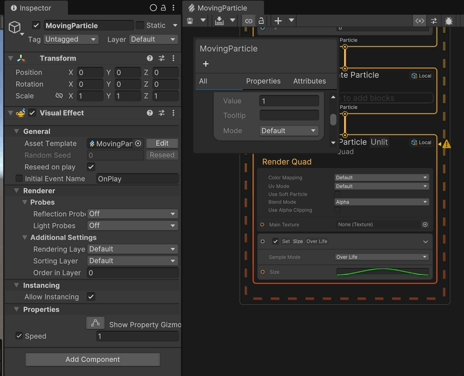
Task: Switch to the Attributes tab in blackboard
Action: pyautogui.click(x=309, y=81)
